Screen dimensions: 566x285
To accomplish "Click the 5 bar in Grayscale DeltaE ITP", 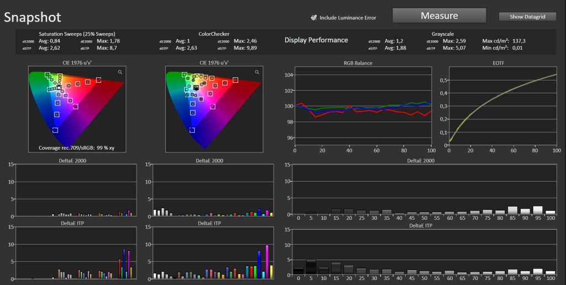I will pyautogui.click(x=311, y=267).
